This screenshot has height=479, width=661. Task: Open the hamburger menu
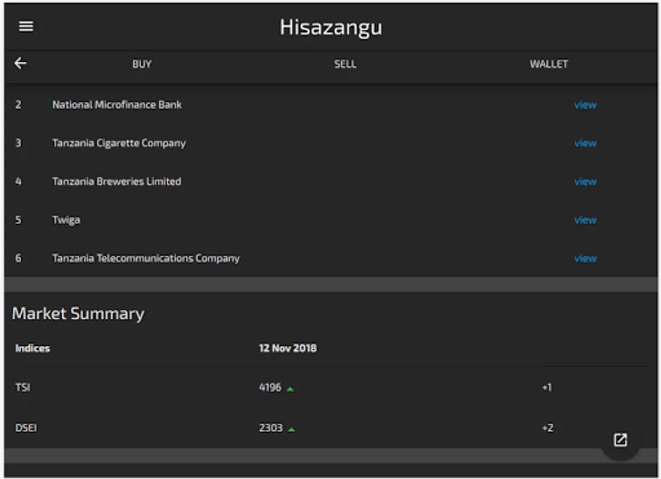point(26,26)
